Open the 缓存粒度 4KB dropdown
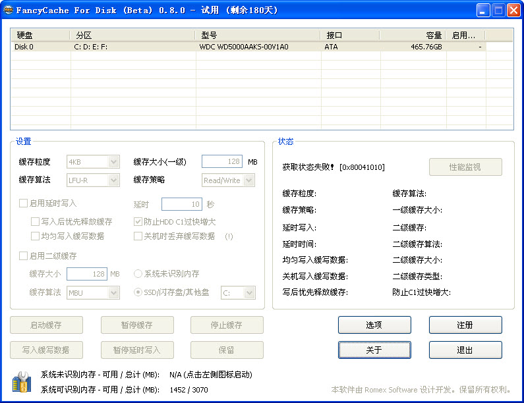Image resolution: width=524 pixels, height=403 pixels. click(93, 161)
